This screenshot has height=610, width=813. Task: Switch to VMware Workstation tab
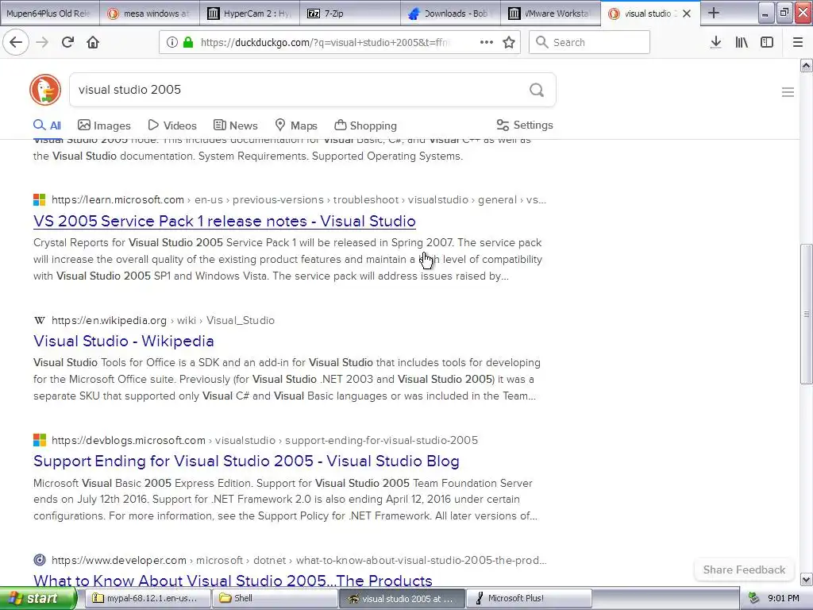click(550, 14)
